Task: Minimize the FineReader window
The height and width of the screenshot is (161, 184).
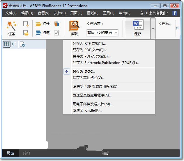Action: (x=155, y=6)
